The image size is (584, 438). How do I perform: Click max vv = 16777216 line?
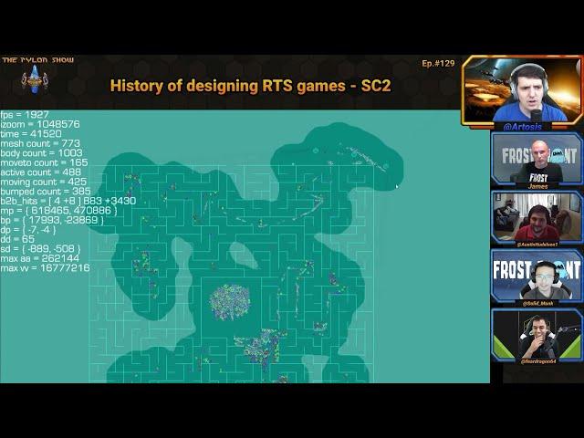tap(45, 267)
